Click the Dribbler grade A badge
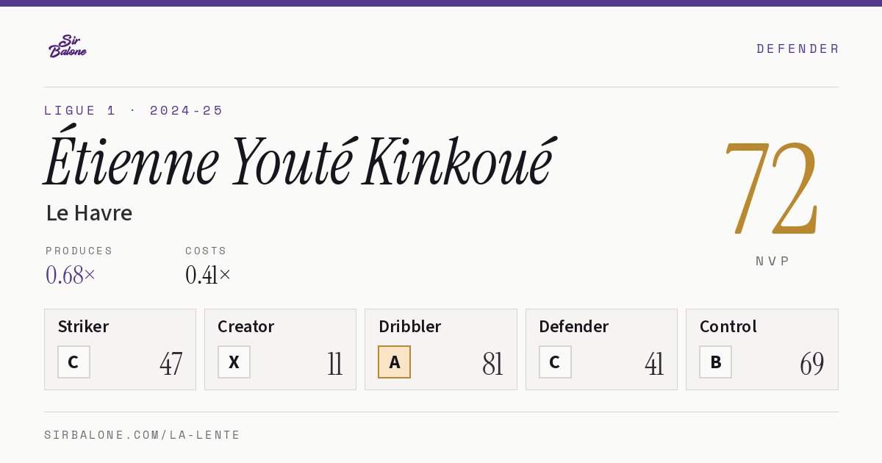The width and height of the screenshot is (882, 463). click(x=394, y=362)
